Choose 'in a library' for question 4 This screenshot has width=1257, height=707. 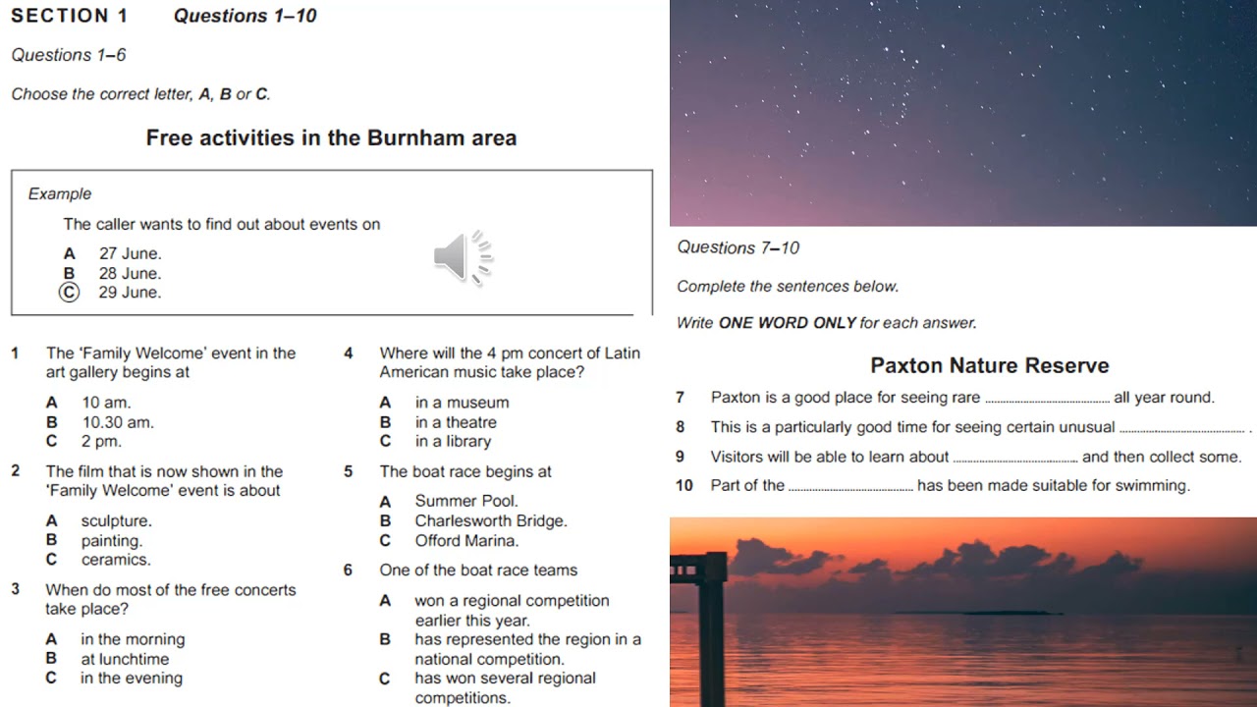click(x=436, y=442)
